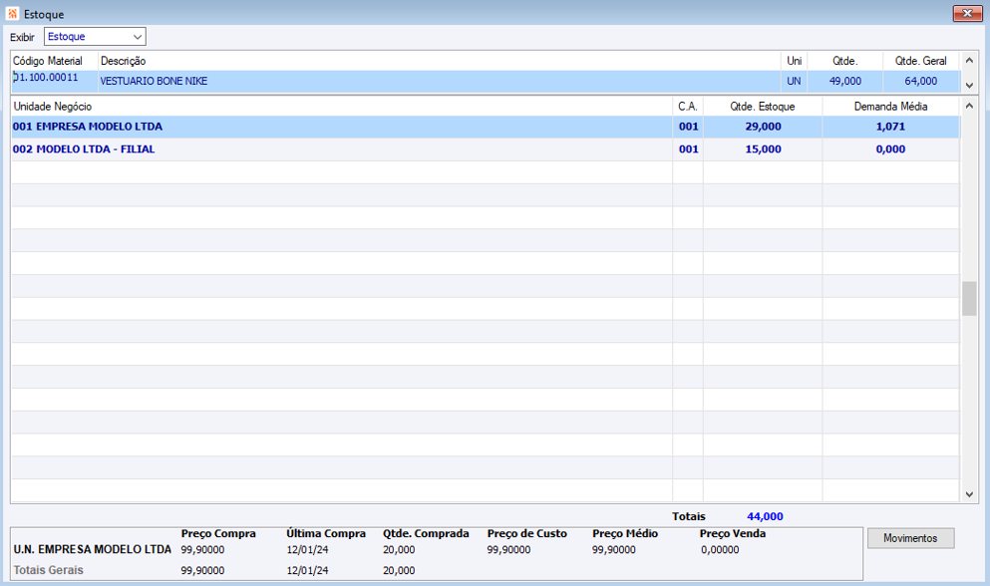Click Preço Venda value 0,00000

click(x=720, y=549)
